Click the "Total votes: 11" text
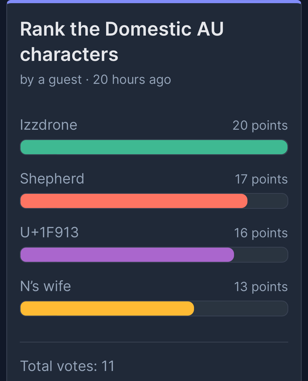Screen dimensions: 308x381 click(67, 366)
